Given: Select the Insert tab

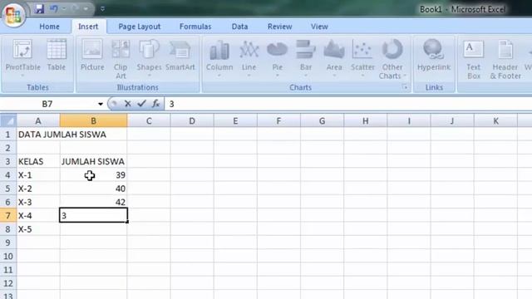Looking at the screenshot, I should pyautogui.click(x=88, y=27).
